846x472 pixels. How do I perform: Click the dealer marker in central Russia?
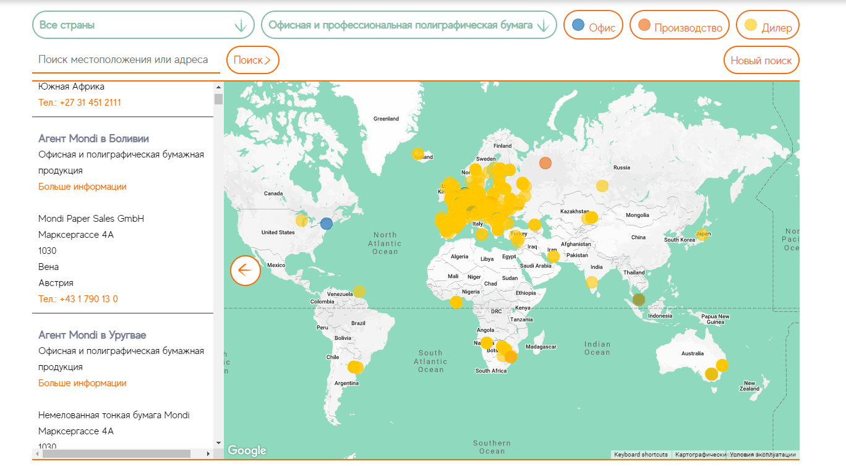pos(602,185)
